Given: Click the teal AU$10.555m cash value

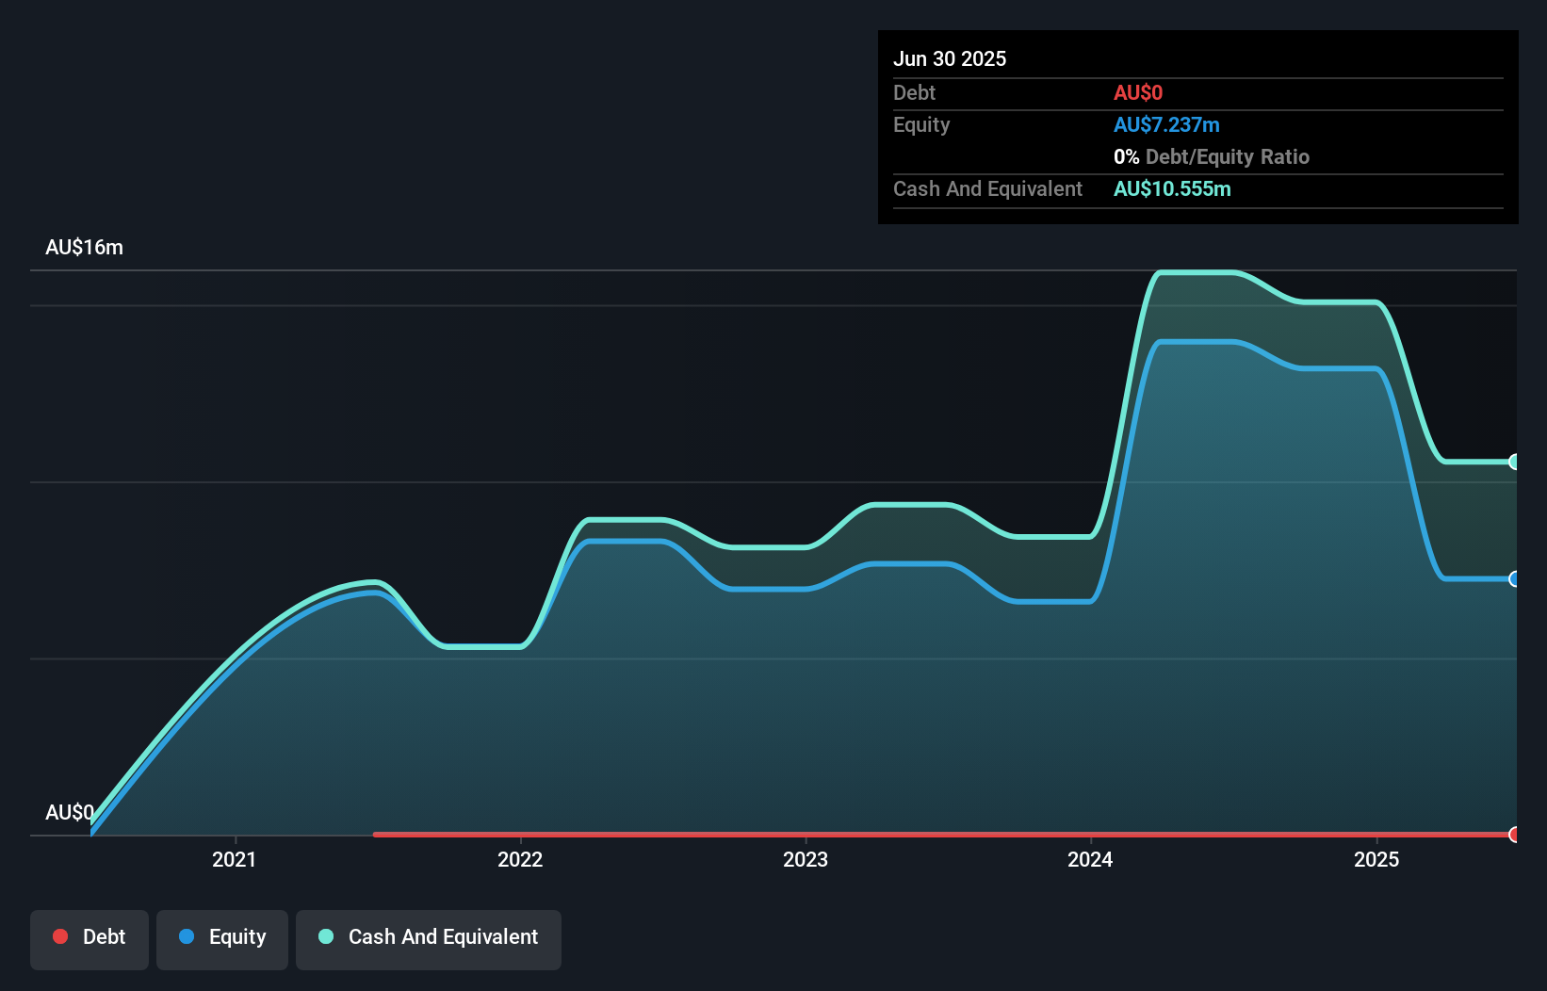Looking at the screenshot, I should (1172, 188).
